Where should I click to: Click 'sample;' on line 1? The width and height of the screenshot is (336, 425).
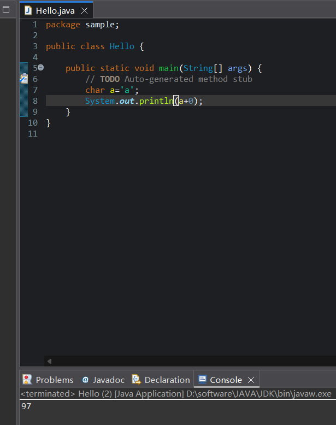point(102,25)
